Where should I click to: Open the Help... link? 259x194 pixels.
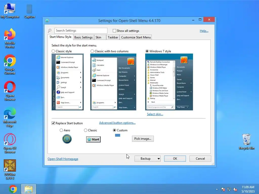pyautogui.click(x=204, y=31)
